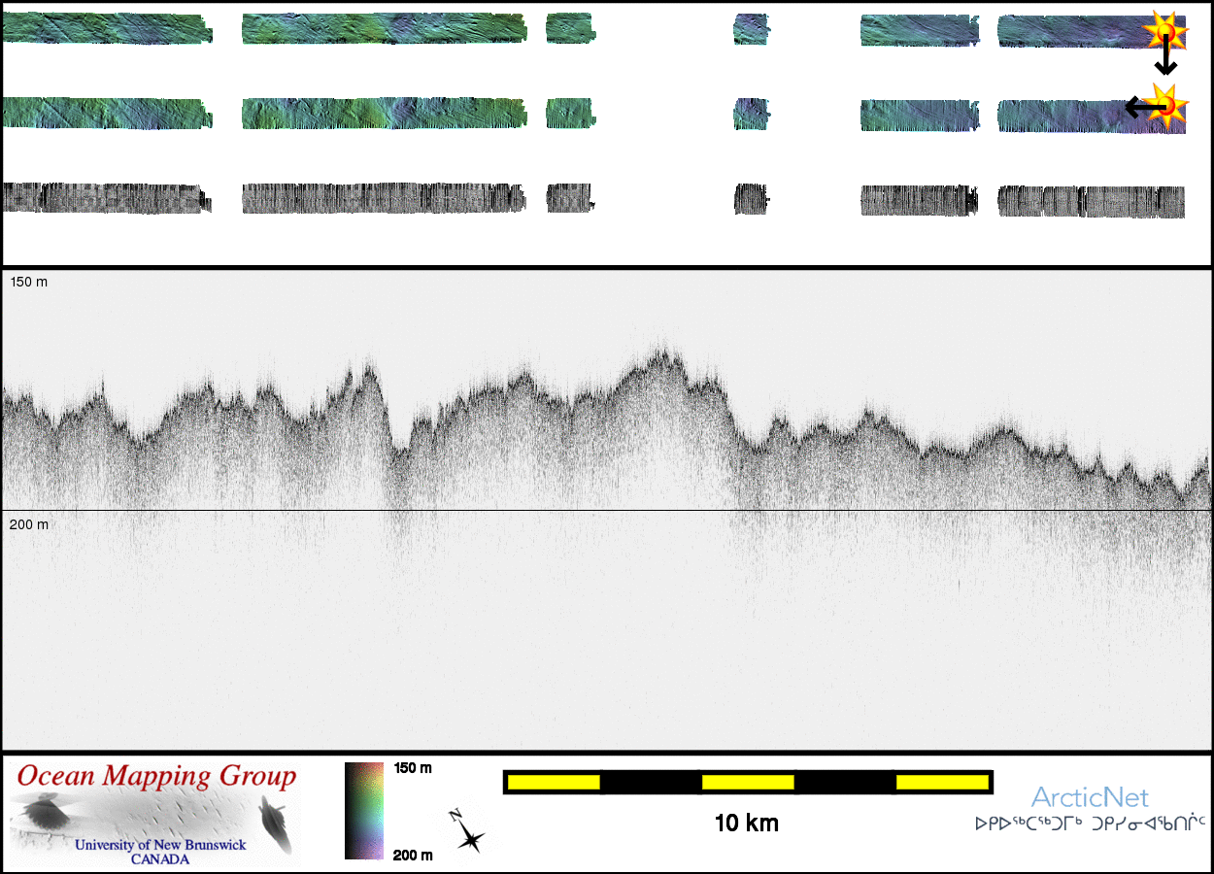Select the leftmost grayscale backscatter strip in the bottom row
The height and width of the screenshot is (874, 1214).
coord(106,198)
